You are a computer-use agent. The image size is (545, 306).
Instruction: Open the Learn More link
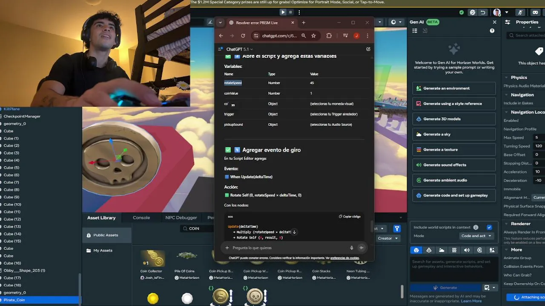[x=471, y=301]
